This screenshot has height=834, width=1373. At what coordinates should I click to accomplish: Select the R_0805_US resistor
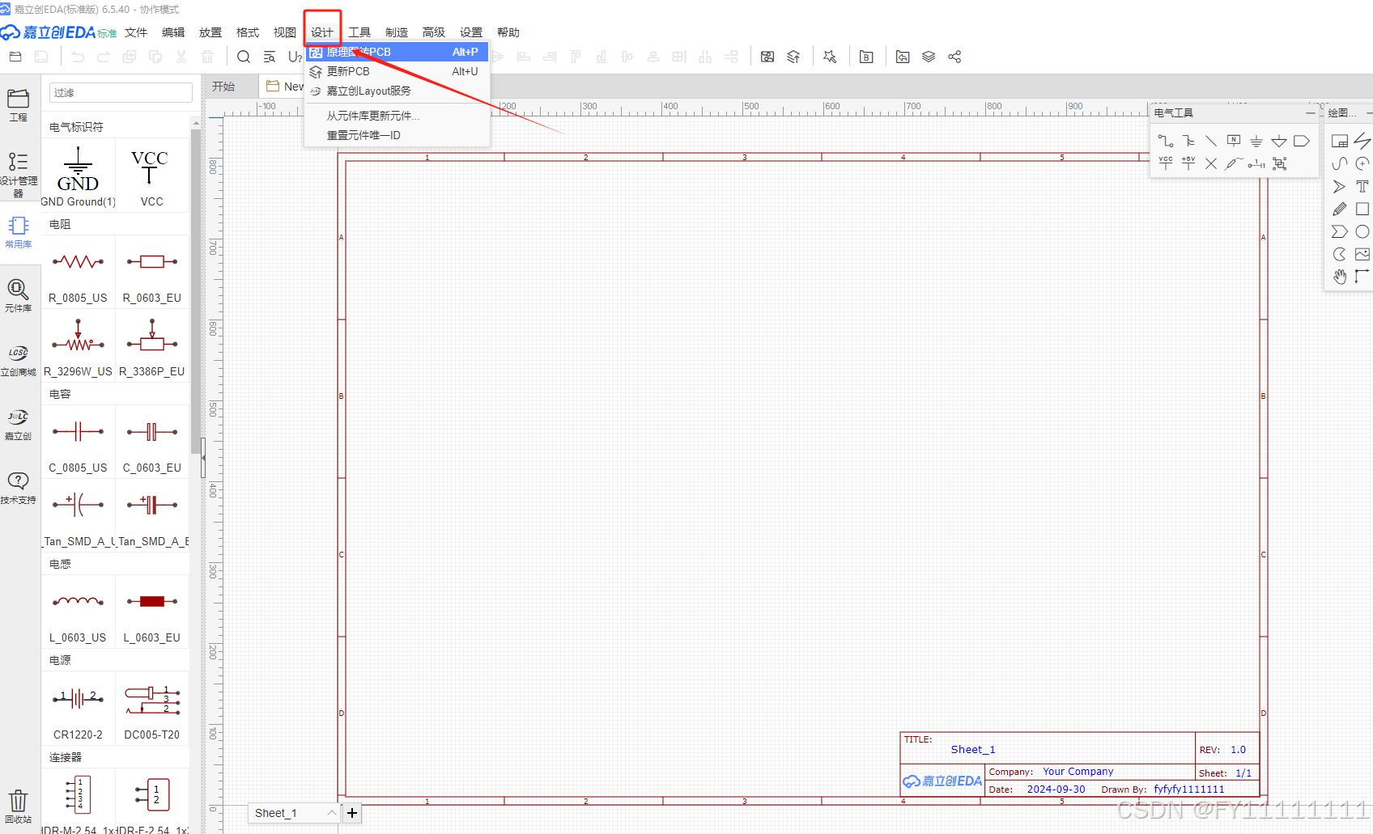[x=78, y=273]
